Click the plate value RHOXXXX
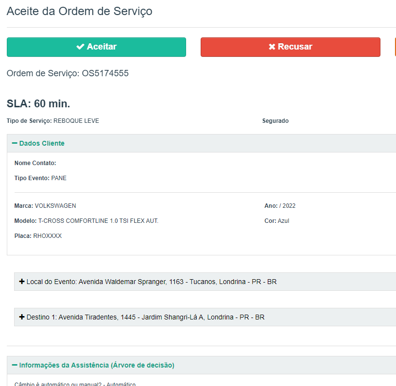This screenshot has height=386, width=396. pyautogui.click(x=47, y=236)
